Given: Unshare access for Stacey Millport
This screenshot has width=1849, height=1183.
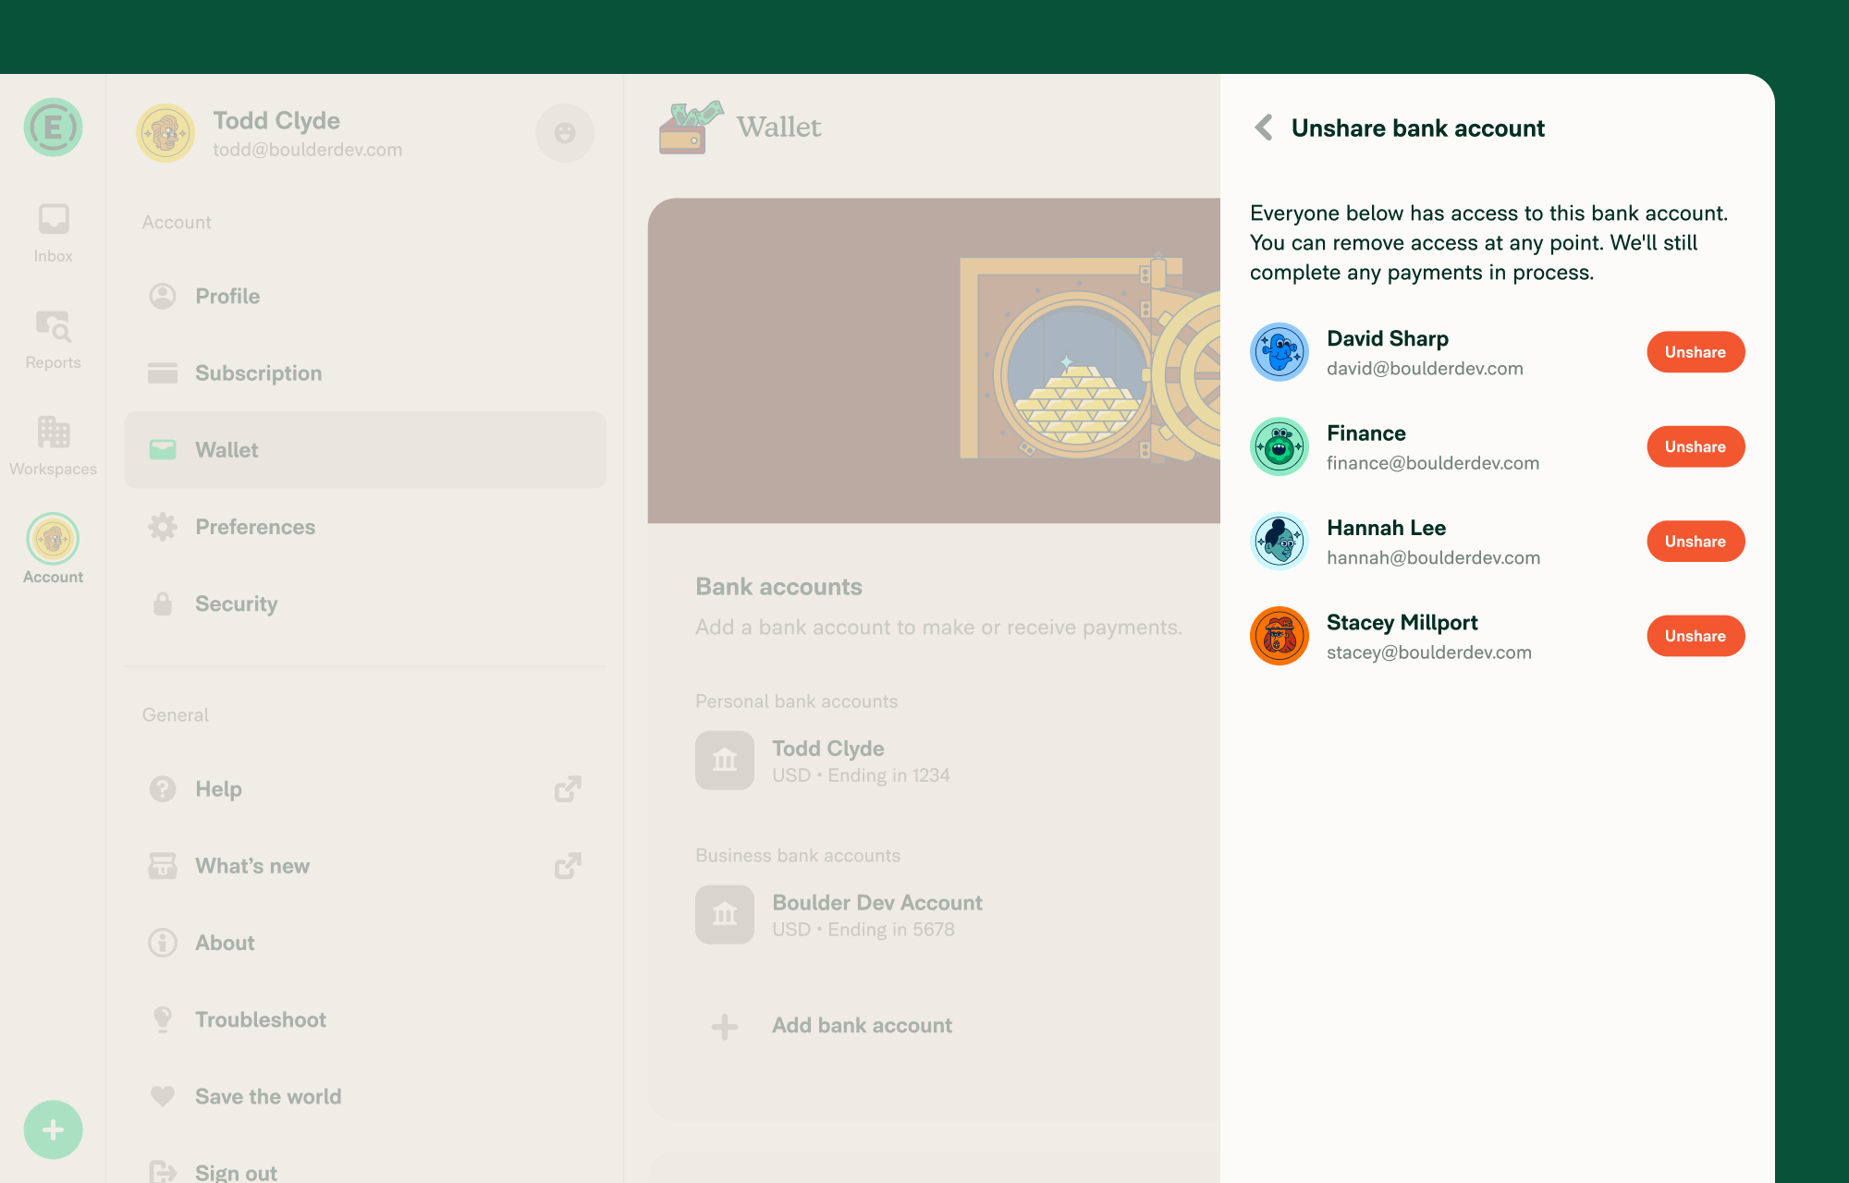Looking at the screenshot, I should coord(1695,636).
